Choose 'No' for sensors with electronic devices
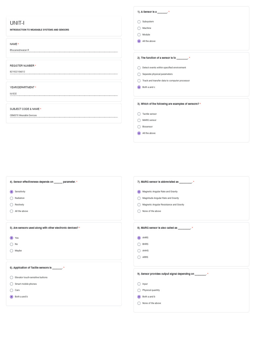This screenshot has width=255, height=340. (12, 244)
